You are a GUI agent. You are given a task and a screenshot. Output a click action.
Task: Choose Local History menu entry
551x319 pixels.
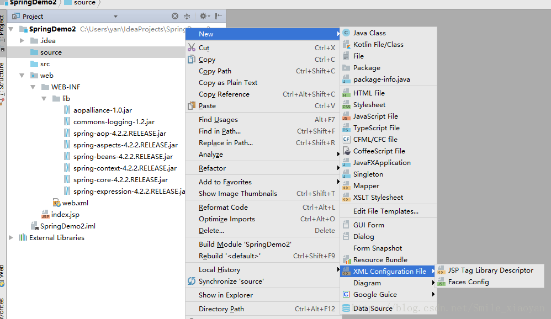pos(263,269)
